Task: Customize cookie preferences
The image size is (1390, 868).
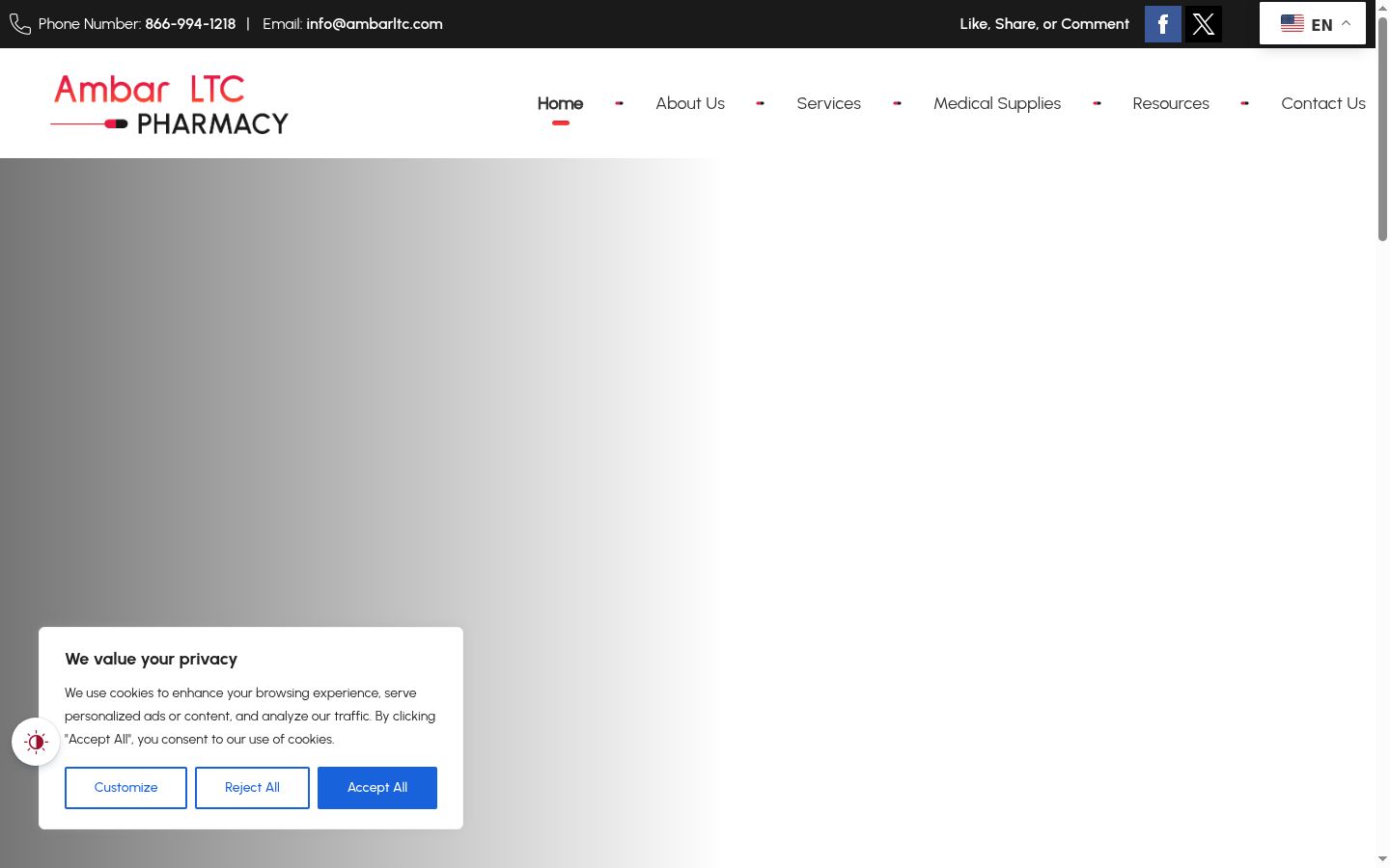Action: click(x=125, y=788)
